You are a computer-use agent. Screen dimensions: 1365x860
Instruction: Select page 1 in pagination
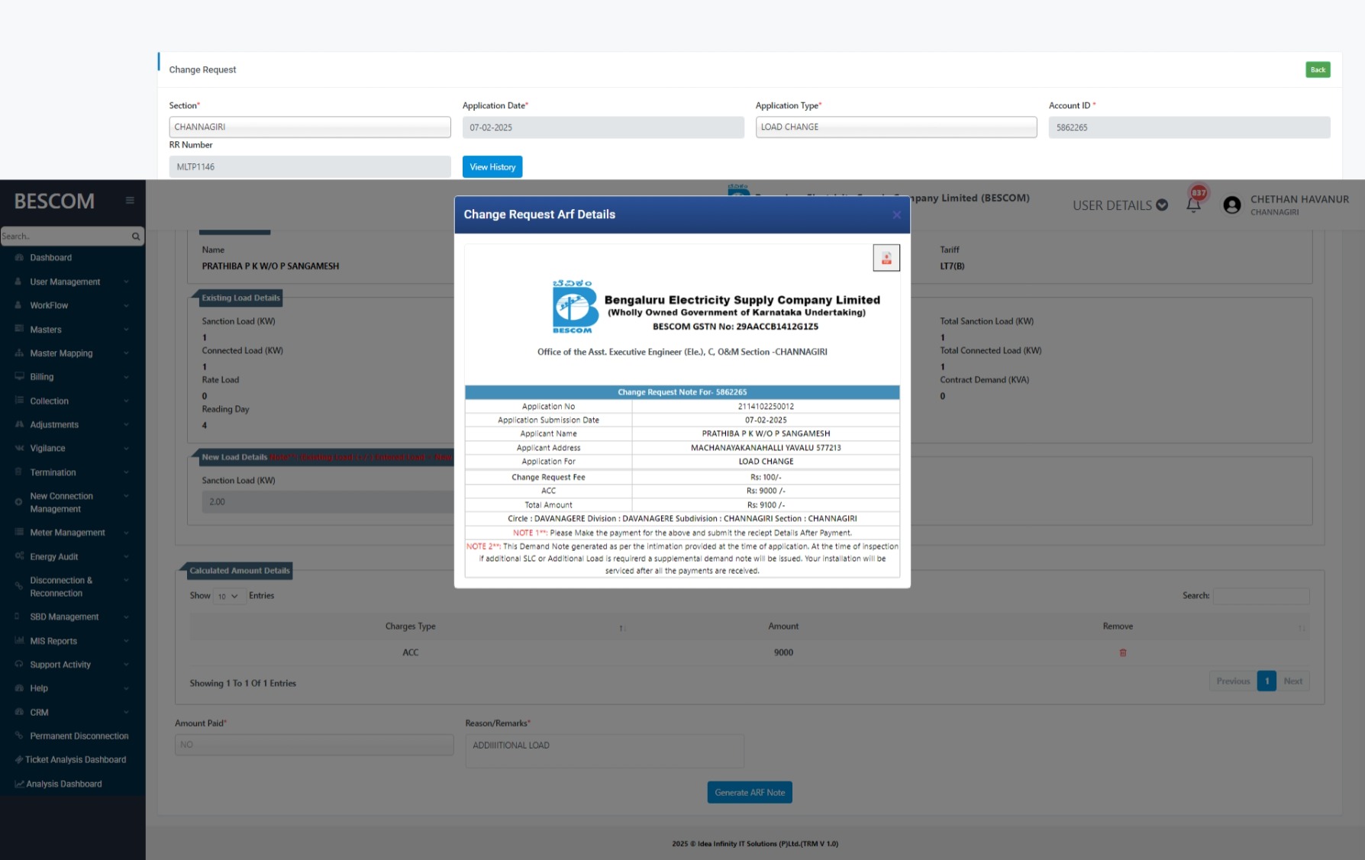pos(1267,681)
